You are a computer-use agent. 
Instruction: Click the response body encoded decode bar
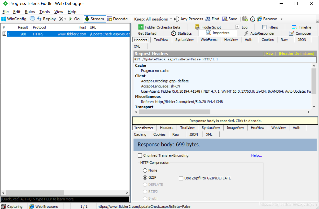pos(225,121)
